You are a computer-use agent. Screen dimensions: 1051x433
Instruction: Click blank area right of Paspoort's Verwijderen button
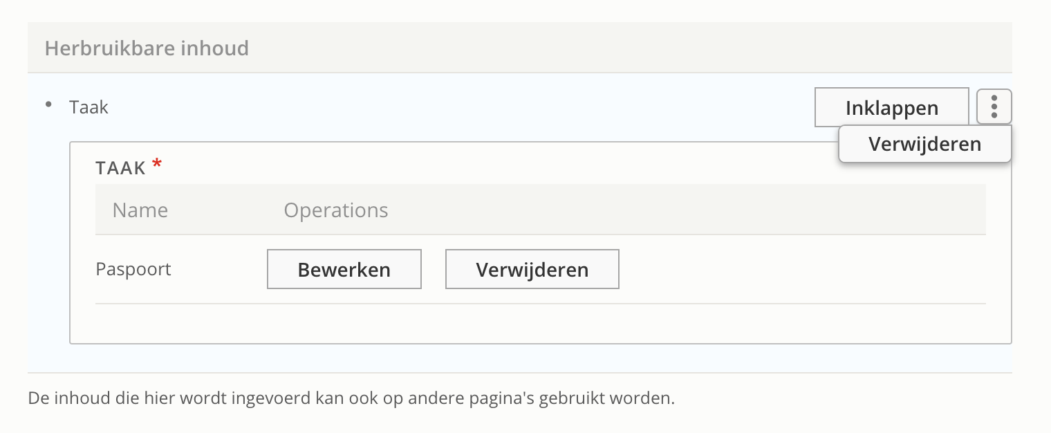[795, 269]
